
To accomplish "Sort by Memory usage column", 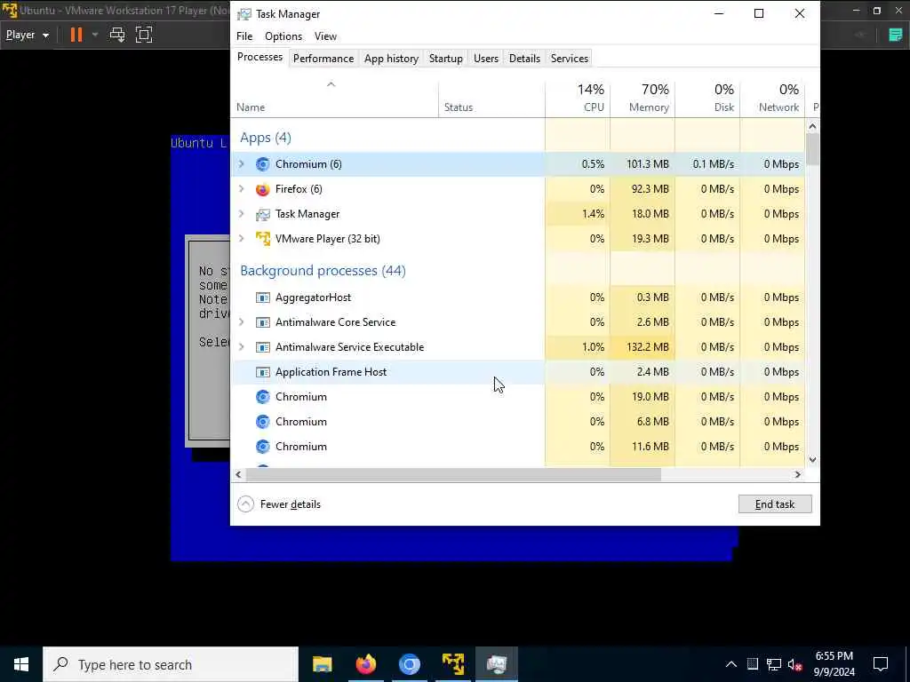I will tap(643, 98).
